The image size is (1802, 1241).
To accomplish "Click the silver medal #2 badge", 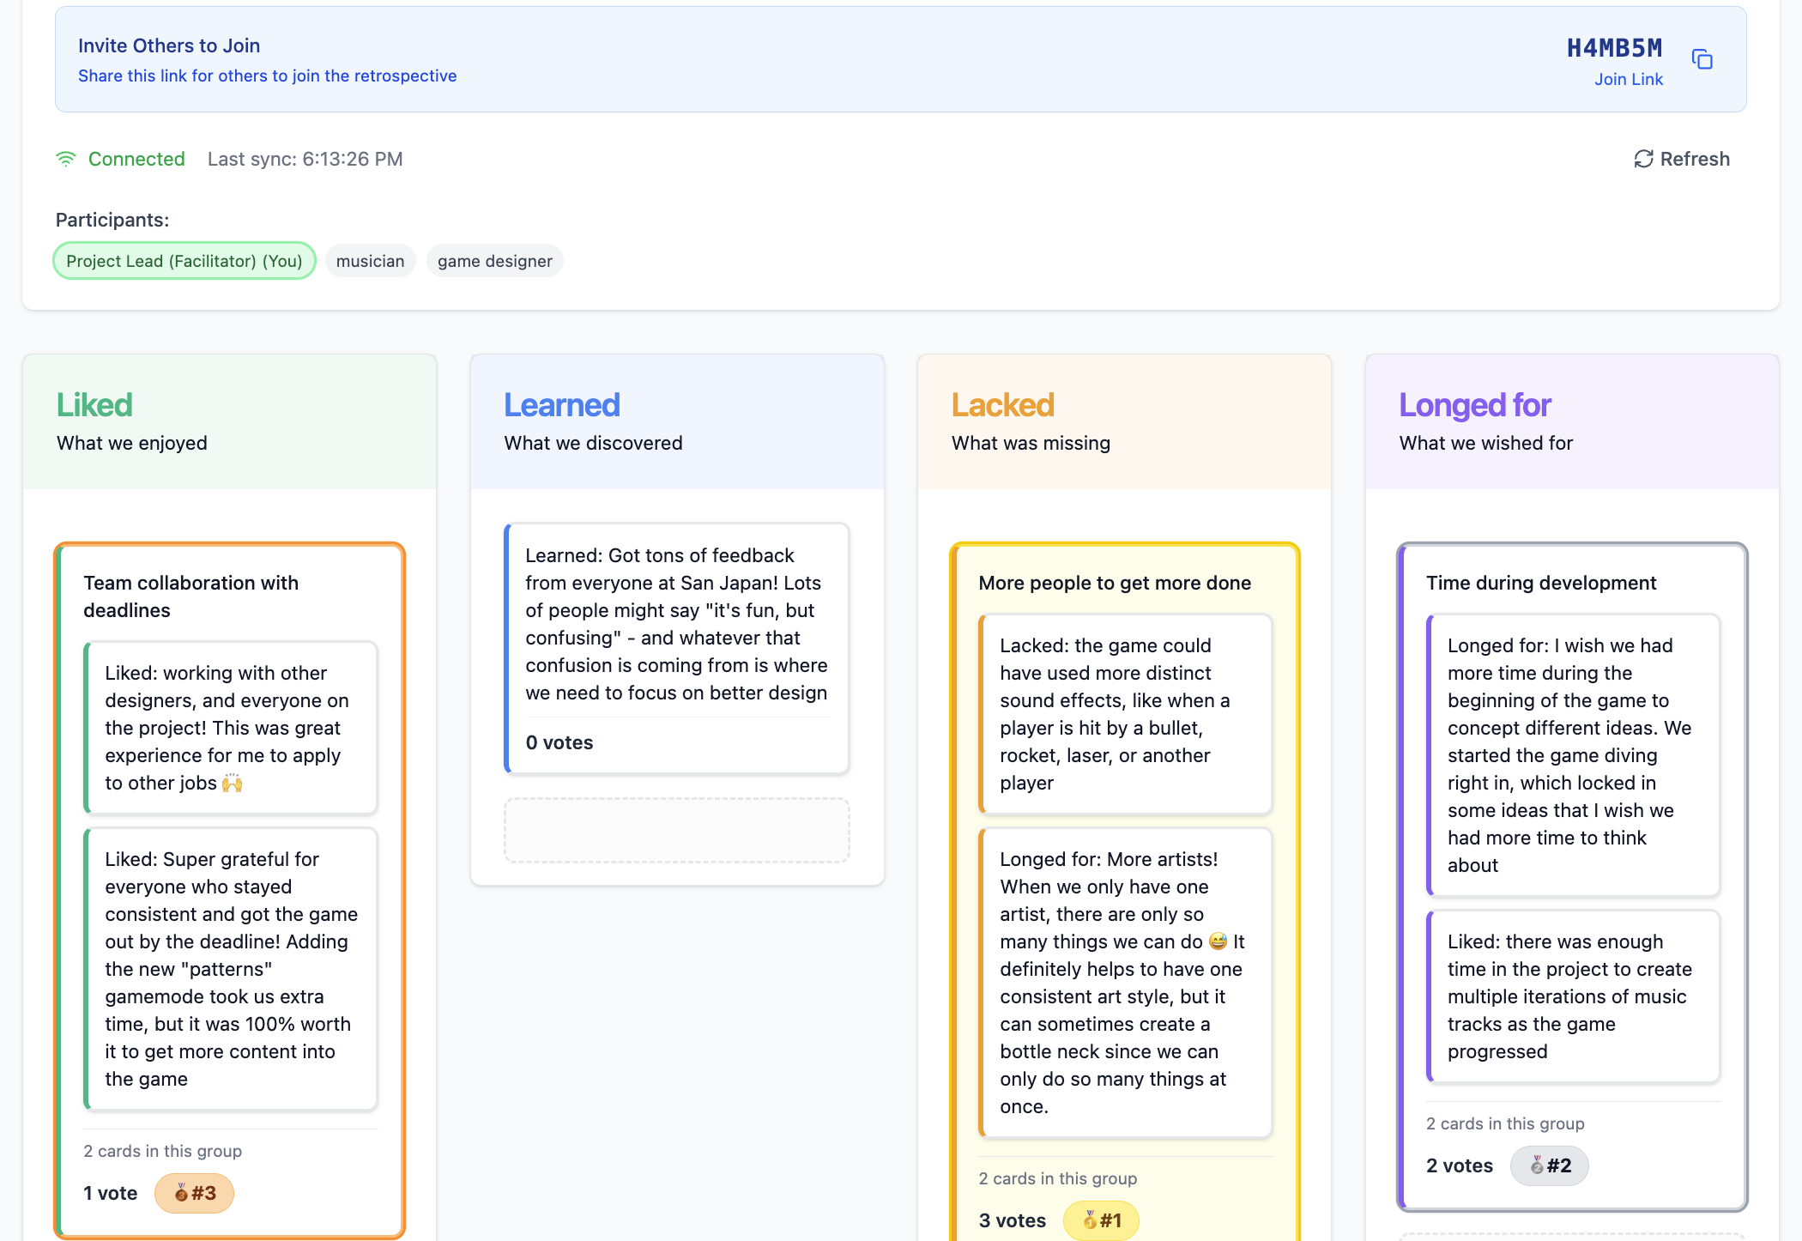I will pos(1549,1165).
